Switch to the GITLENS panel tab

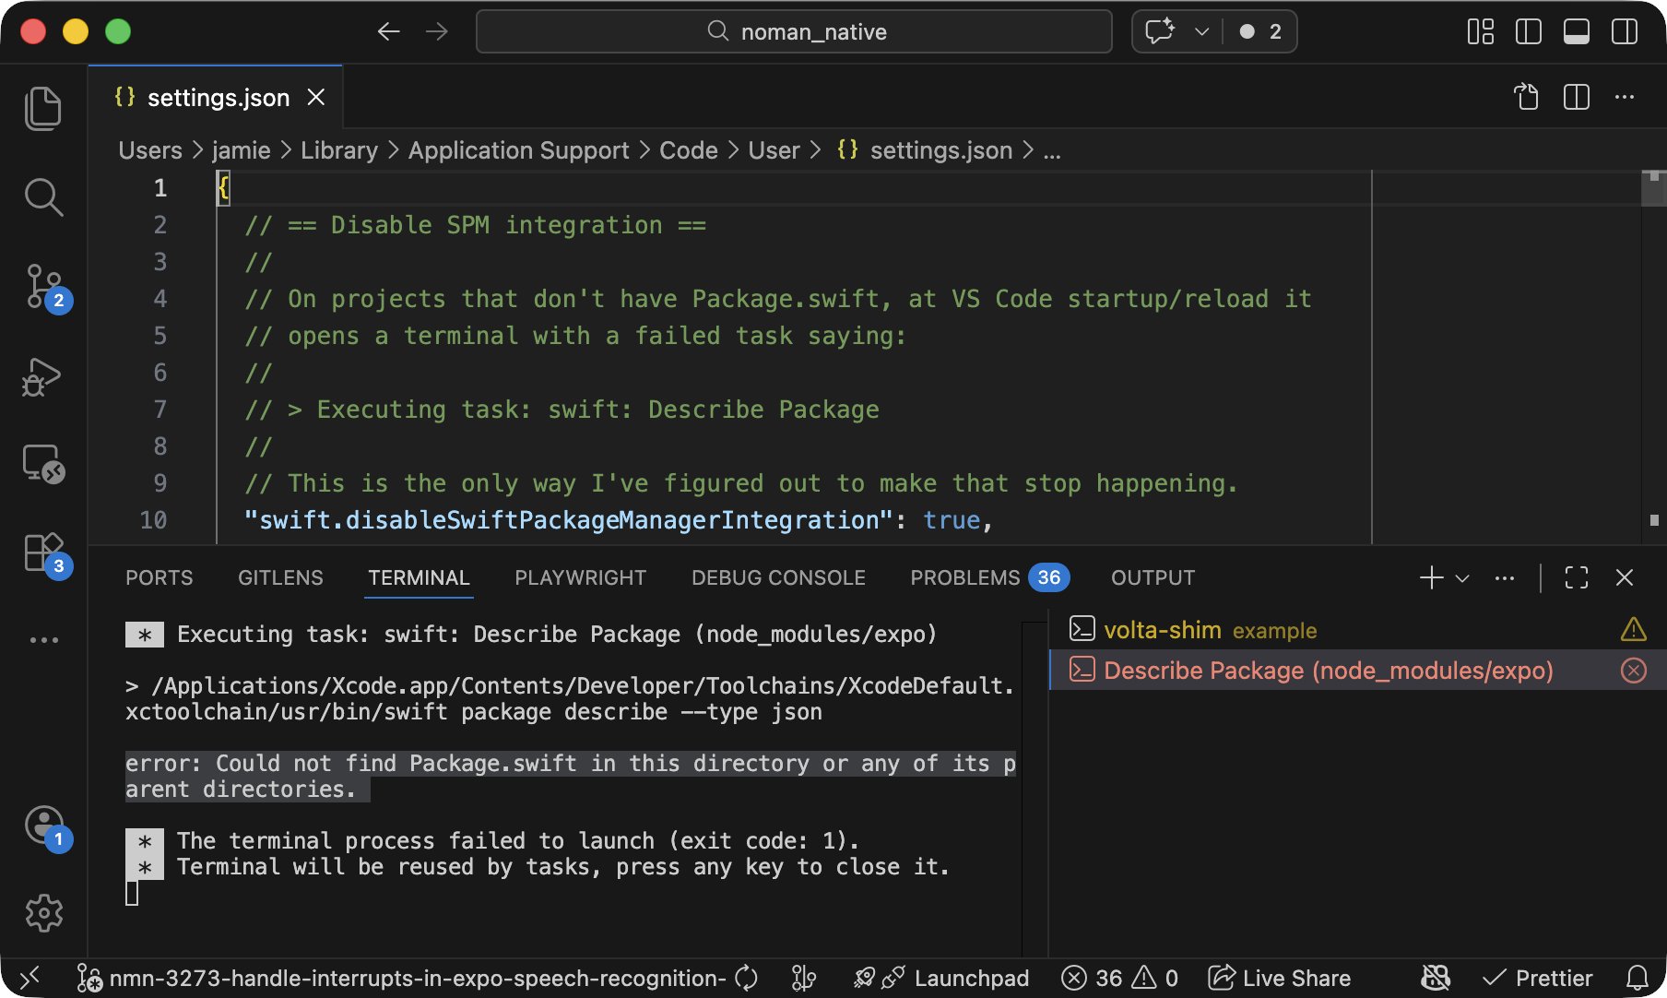pyautogui.click(x=280, y=577)
